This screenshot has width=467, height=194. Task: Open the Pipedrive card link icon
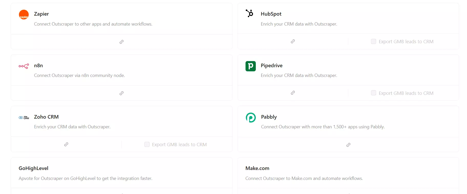tap(293, 93)
